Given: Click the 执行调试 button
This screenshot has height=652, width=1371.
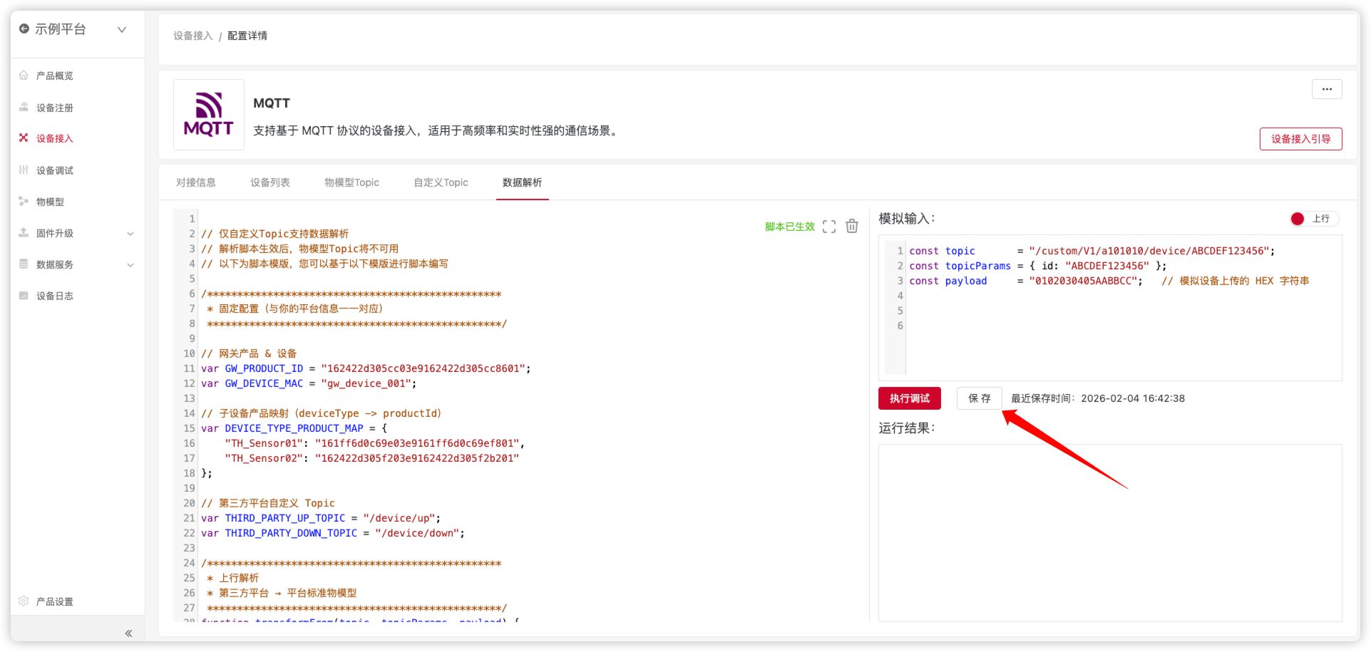Looking at the screenshot, I should (909, 398).
